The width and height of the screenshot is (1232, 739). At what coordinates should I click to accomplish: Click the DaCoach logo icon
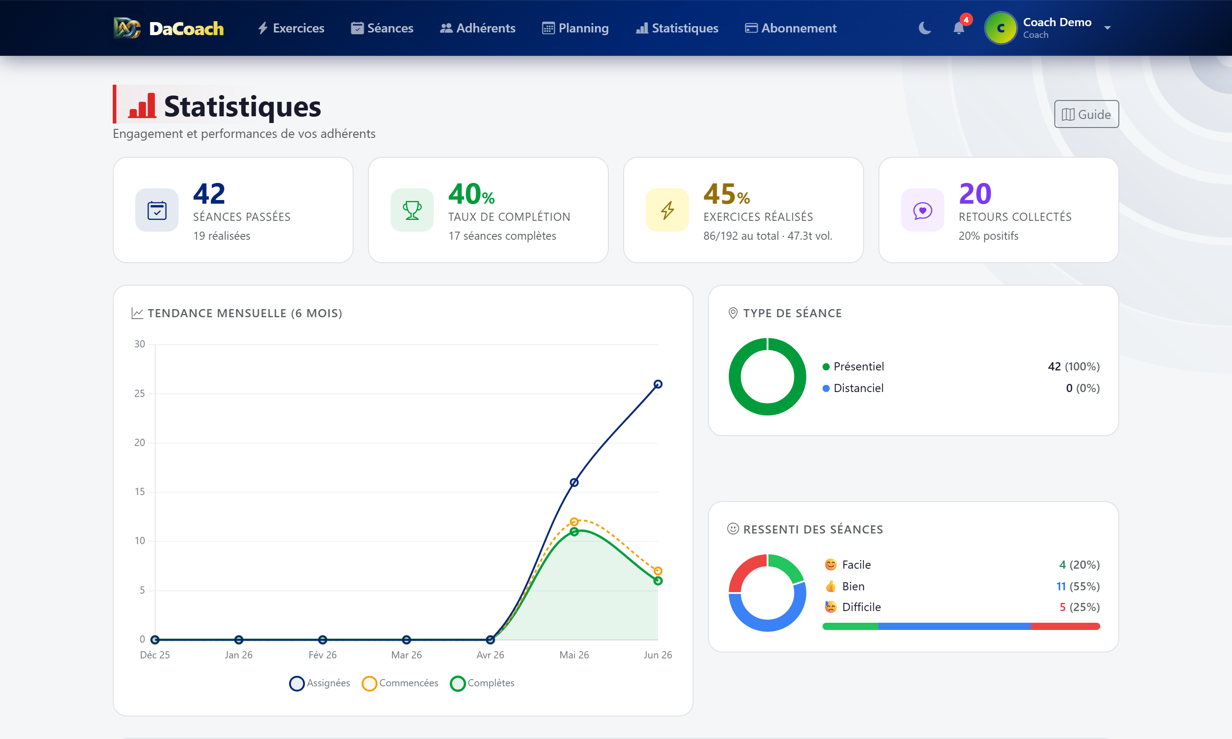tap(127, 28)
